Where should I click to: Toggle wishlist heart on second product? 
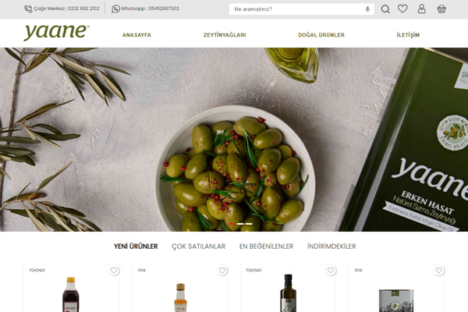point(222,271)
